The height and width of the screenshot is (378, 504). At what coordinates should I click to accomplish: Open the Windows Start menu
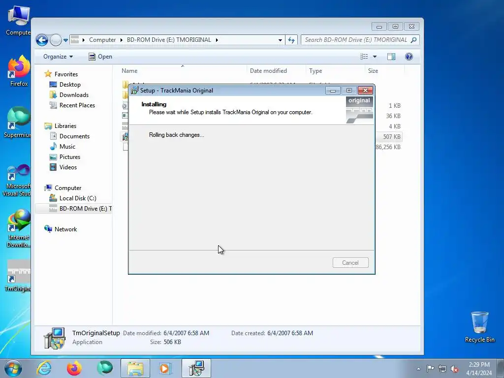click(13, 368)
